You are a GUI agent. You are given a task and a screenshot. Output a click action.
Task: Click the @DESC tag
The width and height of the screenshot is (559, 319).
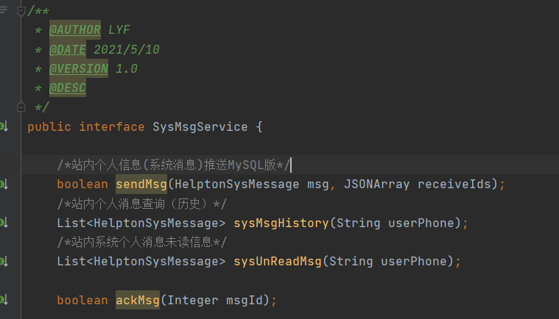(x=68, y=88)
